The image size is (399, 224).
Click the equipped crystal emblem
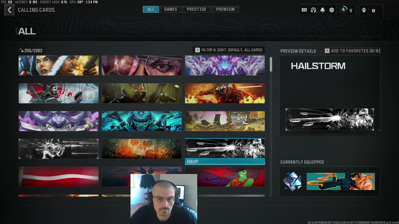click(292, 181)
